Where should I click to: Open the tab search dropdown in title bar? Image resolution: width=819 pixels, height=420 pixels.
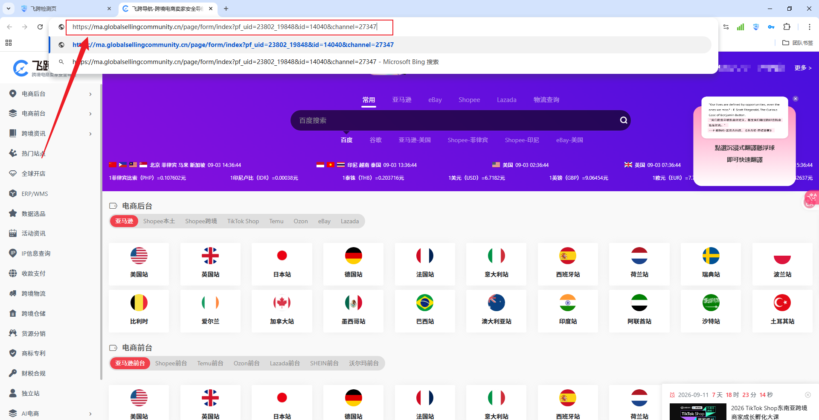[8, 9]
